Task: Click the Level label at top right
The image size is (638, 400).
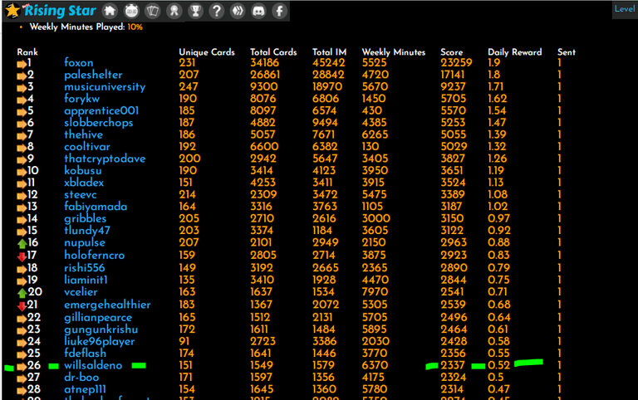Action: [625, 9]
